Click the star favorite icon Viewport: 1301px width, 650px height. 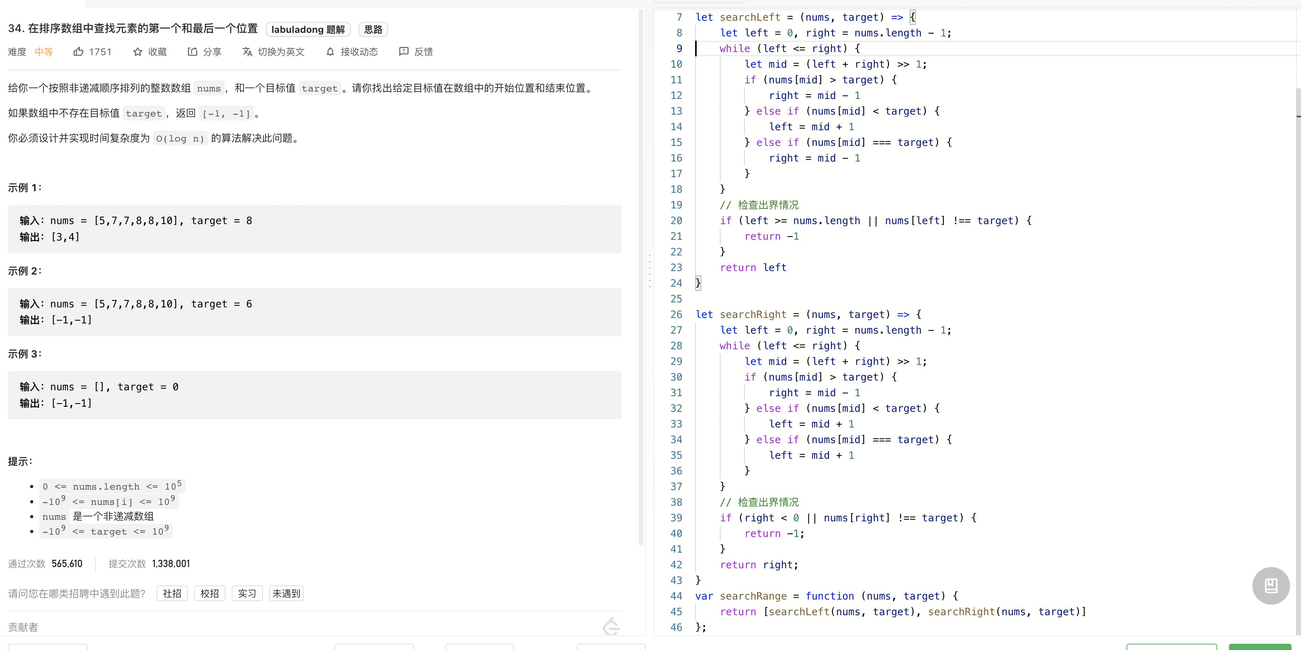pos(137,52)
